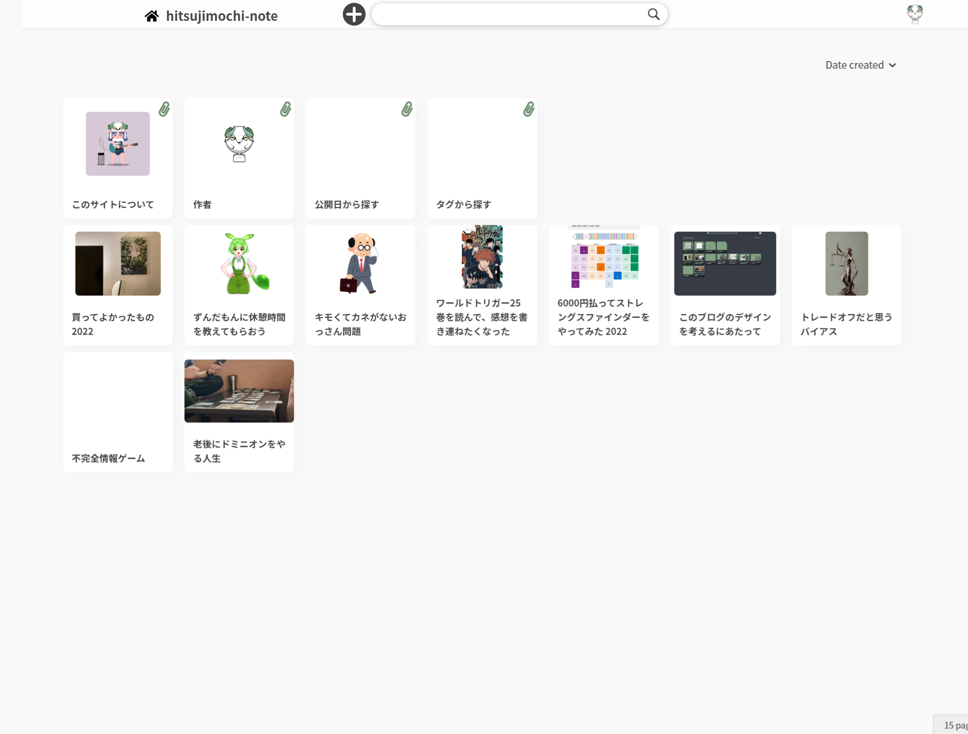Open キモくてカネがないおっさん問題 card
Viewport: 968px width, 734px height.
(360, 285)
